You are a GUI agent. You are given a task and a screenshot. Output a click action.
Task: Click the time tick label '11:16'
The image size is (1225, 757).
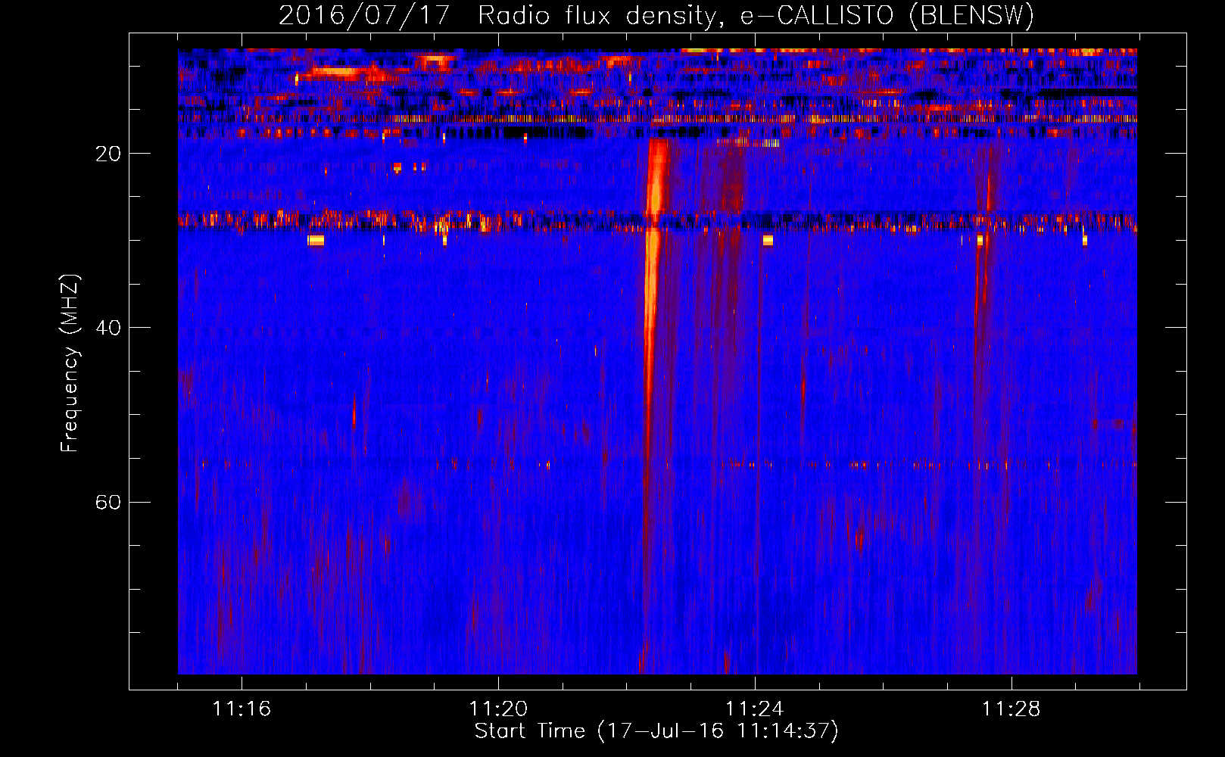[x=242, y=709]
